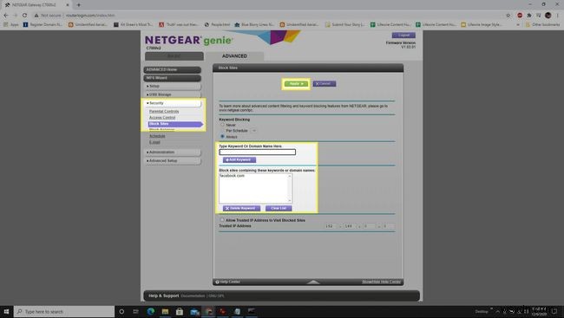Open the Documentation link in footer

193,296
